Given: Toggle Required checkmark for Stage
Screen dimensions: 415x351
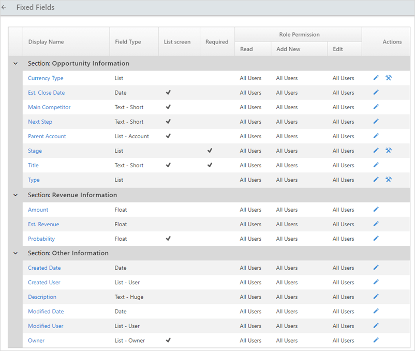Looking at the screenshot, I should (x=210, y=151).
